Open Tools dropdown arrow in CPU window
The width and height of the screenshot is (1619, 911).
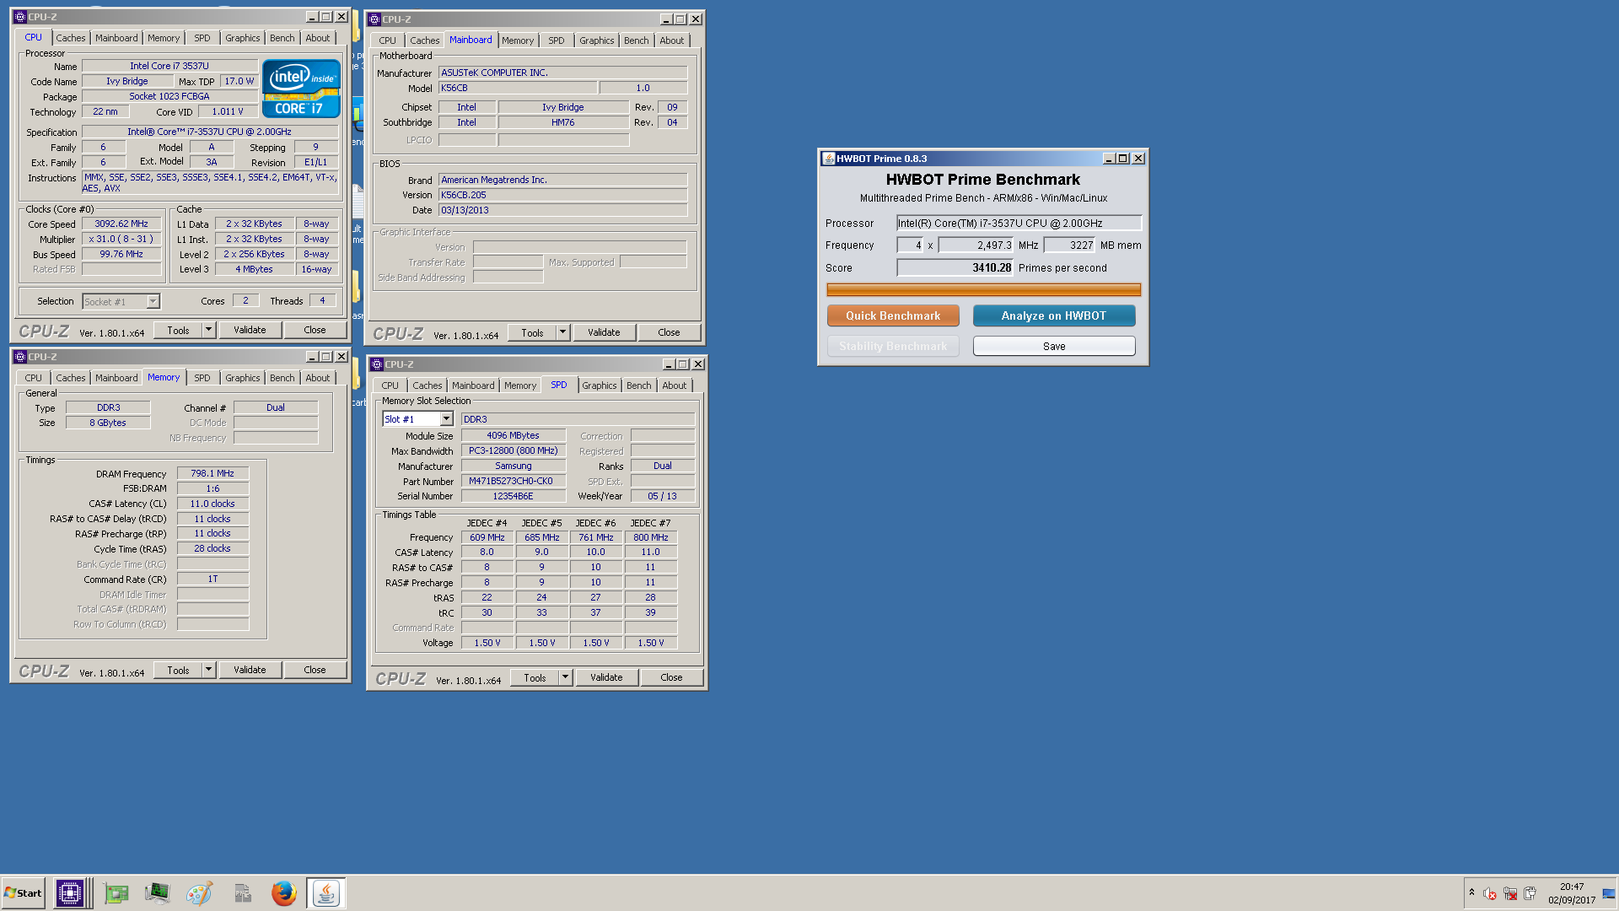[209, 330]
